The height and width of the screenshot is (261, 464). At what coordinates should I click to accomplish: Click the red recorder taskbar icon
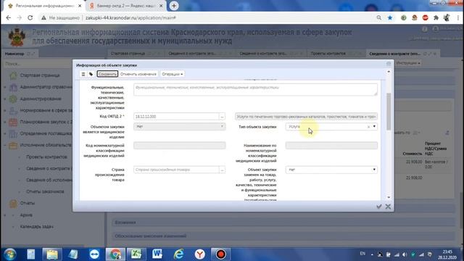tap(220, 254)
